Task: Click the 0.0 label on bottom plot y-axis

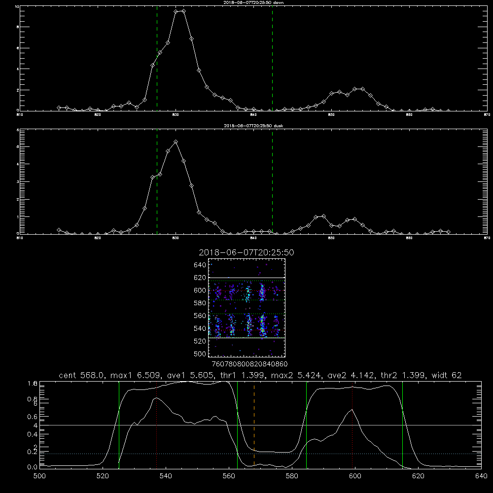Action: coord(33,467)
